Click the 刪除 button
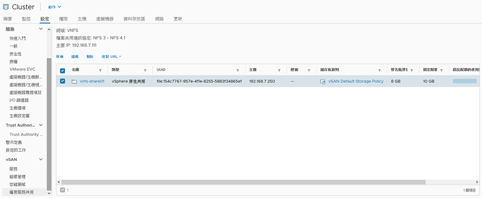 pos(90,56)
